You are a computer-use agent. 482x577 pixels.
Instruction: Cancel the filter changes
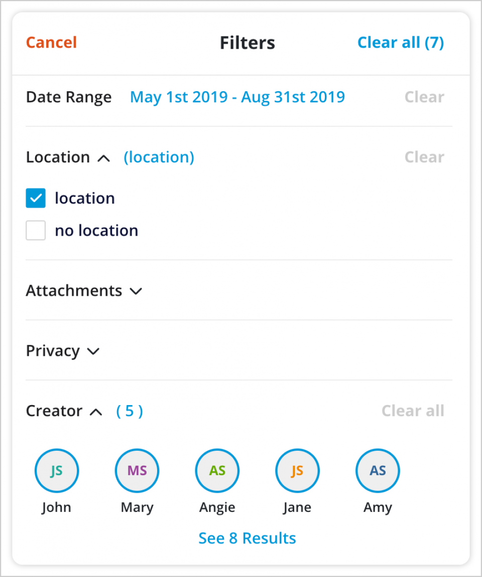pyautogui.click(x=51, y=43)
